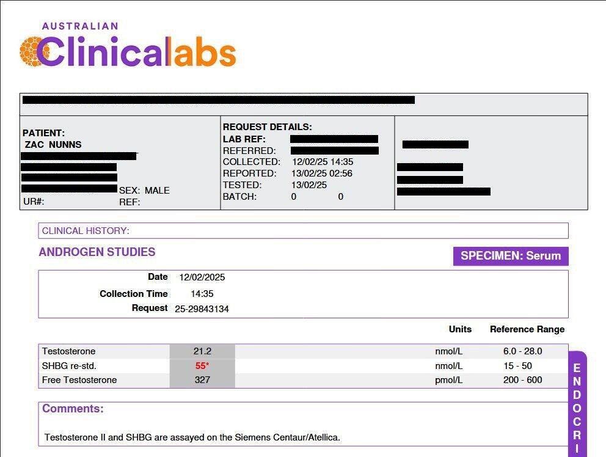Screen dimensions: 606x457
Task: Click the Siemens Centaur/Atellica comment text
Action: [x=192, y=437]
